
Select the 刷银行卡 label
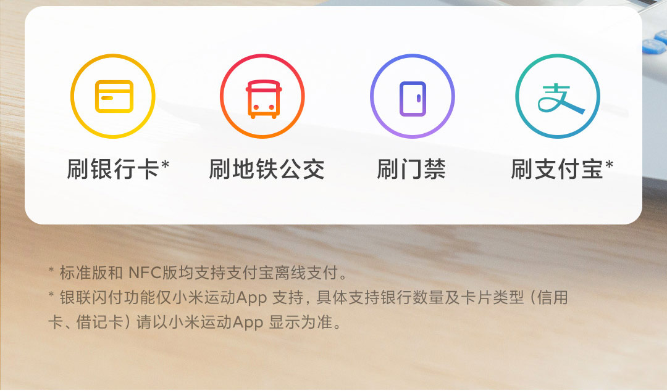(x=113, y=169)
